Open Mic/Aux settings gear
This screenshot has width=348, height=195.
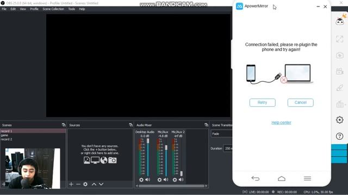click(x=159, y=180)
